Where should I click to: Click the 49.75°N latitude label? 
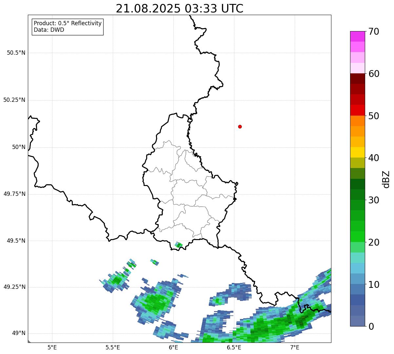coord(14,194)
